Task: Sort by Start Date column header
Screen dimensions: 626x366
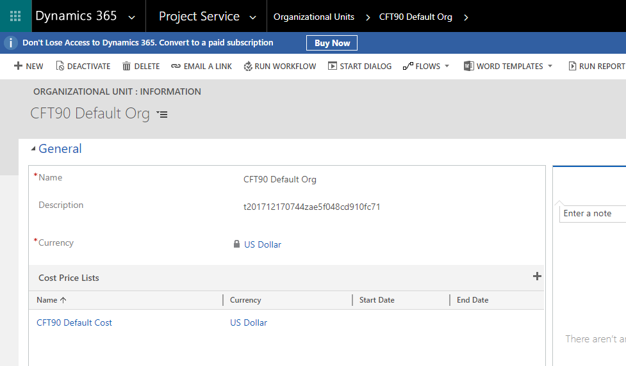Action: point(377,300)
